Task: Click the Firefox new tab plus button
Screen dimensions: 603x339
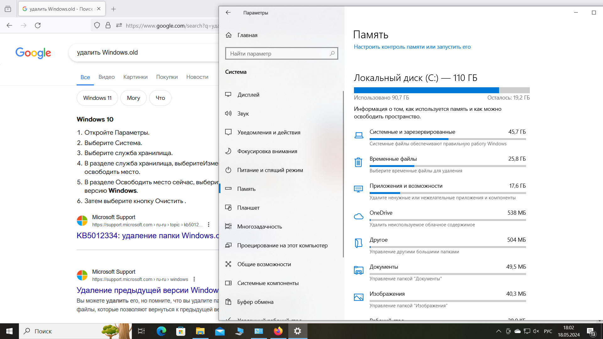Action: click(114, 9)
